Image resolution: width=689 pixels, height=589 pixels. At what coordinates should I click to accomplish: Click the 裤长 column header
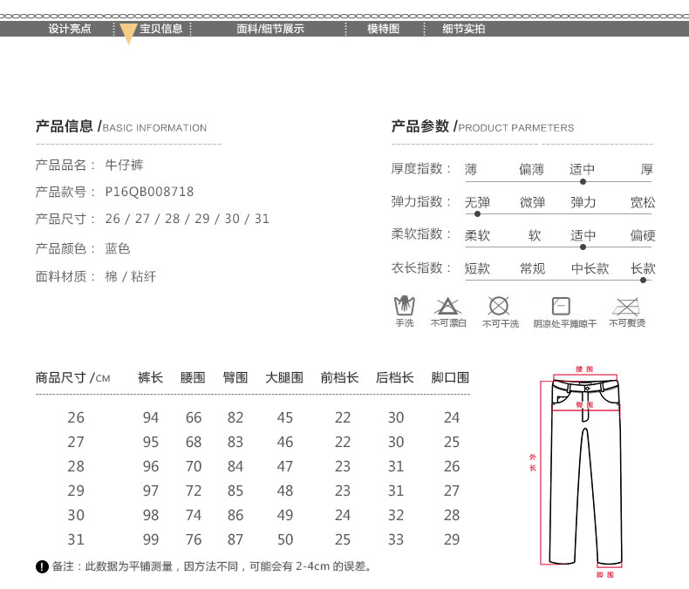[150, 377]
